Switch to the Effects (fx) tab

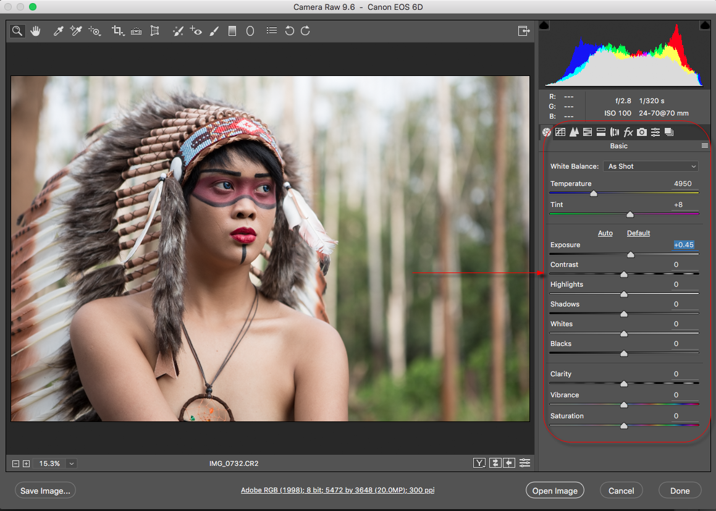tap(628, 132)
